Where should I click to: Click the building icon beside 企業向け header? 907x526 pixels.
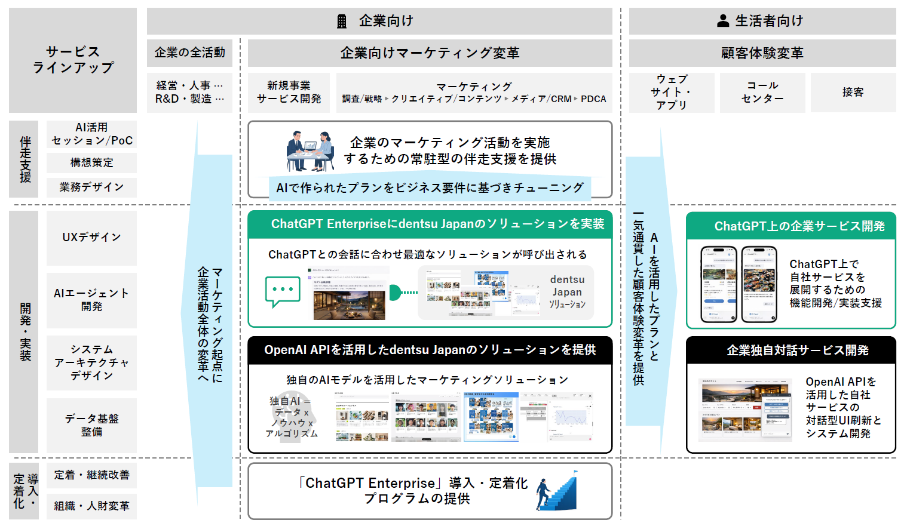coord(342,21)
